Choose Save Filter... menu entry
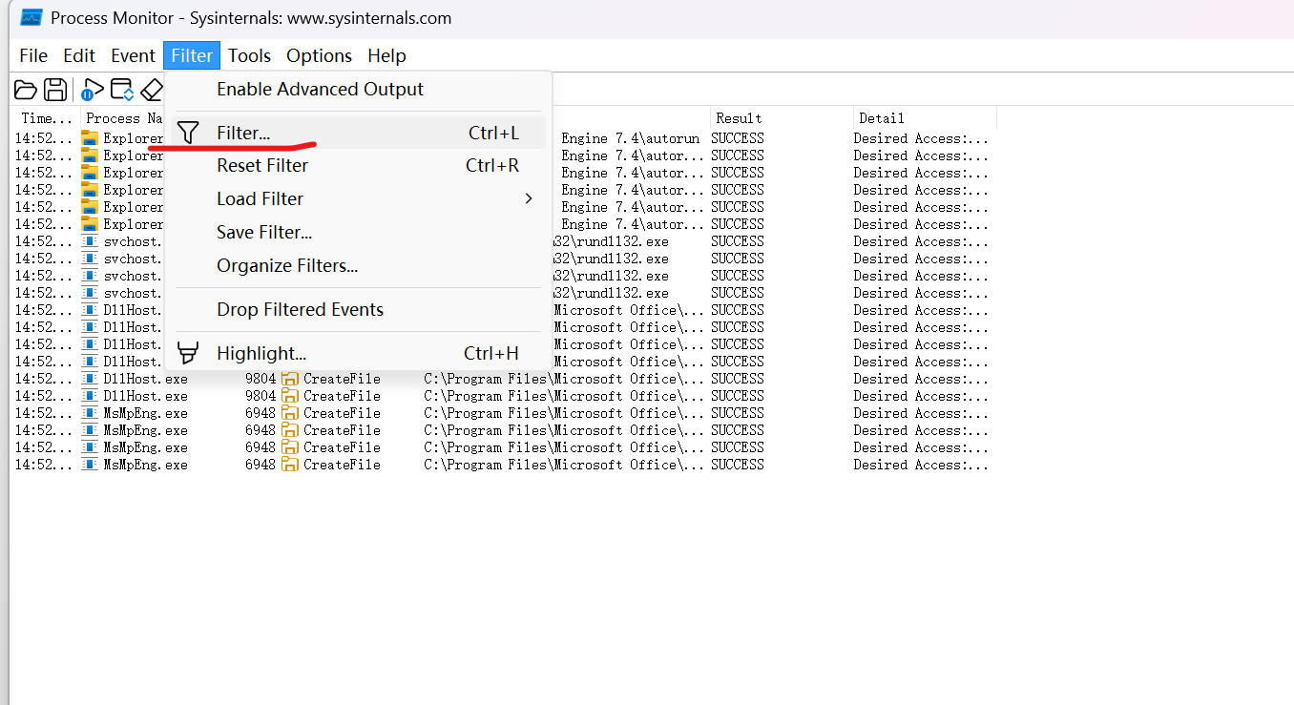The width and height of the screenshot is (1294, 705). click(358, 232)
